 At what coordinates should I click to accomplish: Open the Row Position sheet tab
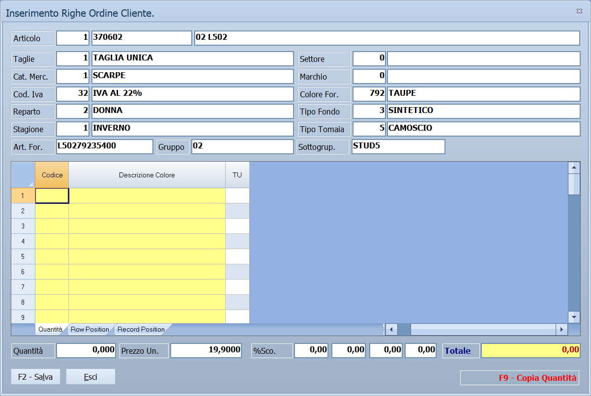[x=90, y=329]
